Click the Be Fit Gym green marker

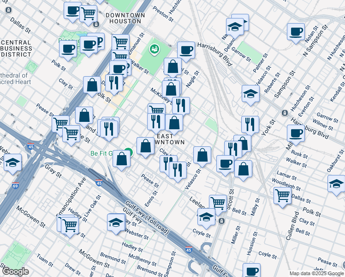[129, 152]
